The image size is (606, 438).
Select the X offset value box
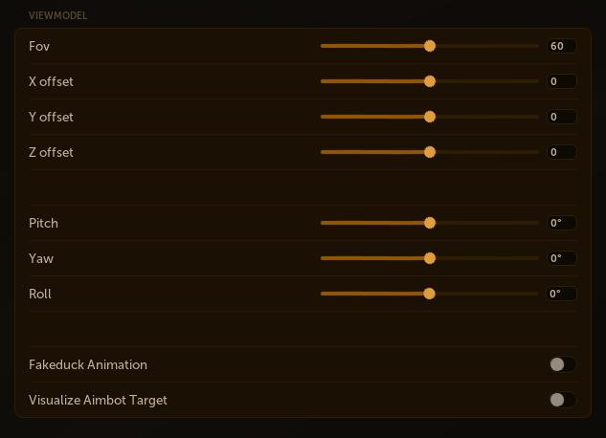pyautogui.click(x=562, y=81)
